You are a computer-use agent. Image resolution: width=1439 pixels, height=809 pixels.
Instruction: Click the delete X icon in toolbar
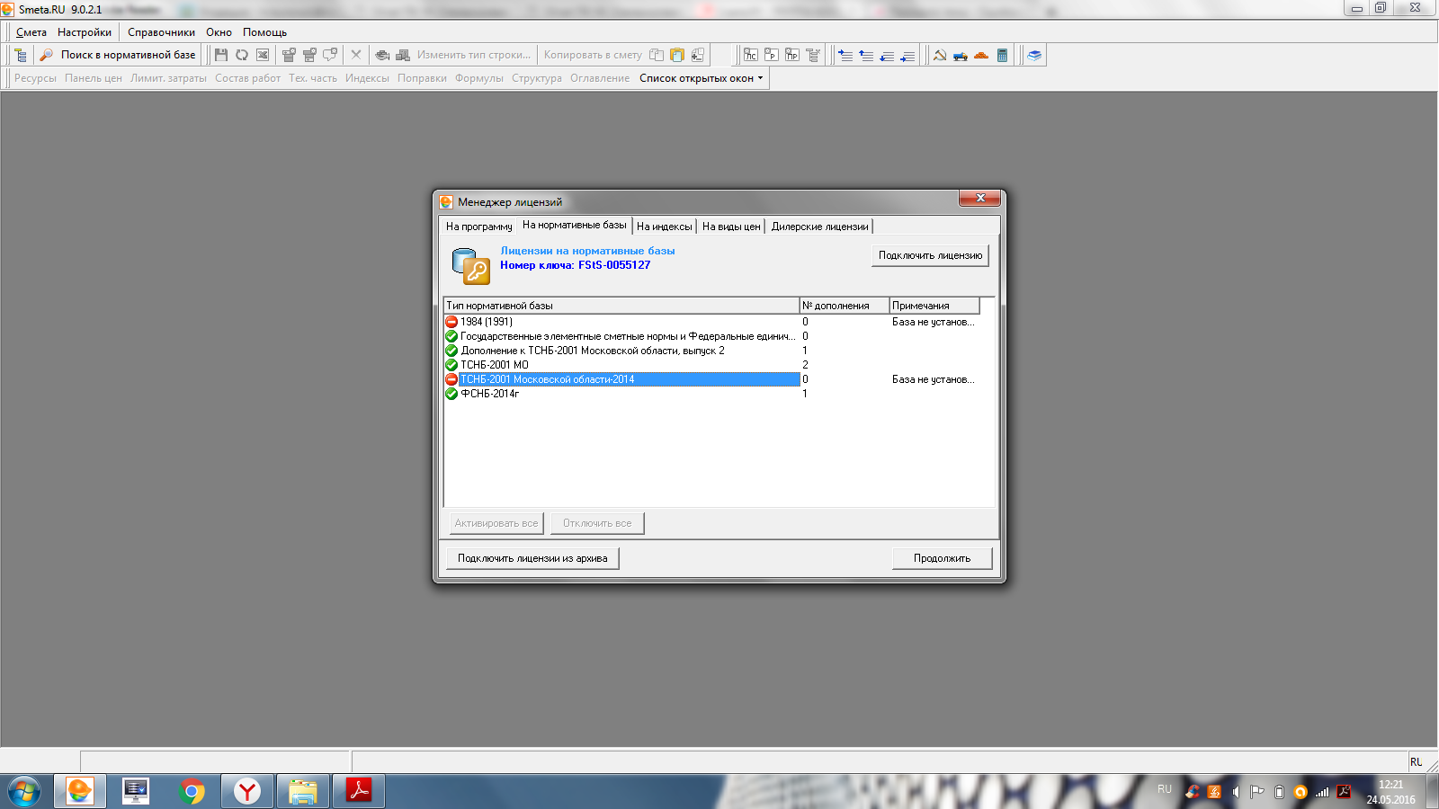tap(356, 55)
